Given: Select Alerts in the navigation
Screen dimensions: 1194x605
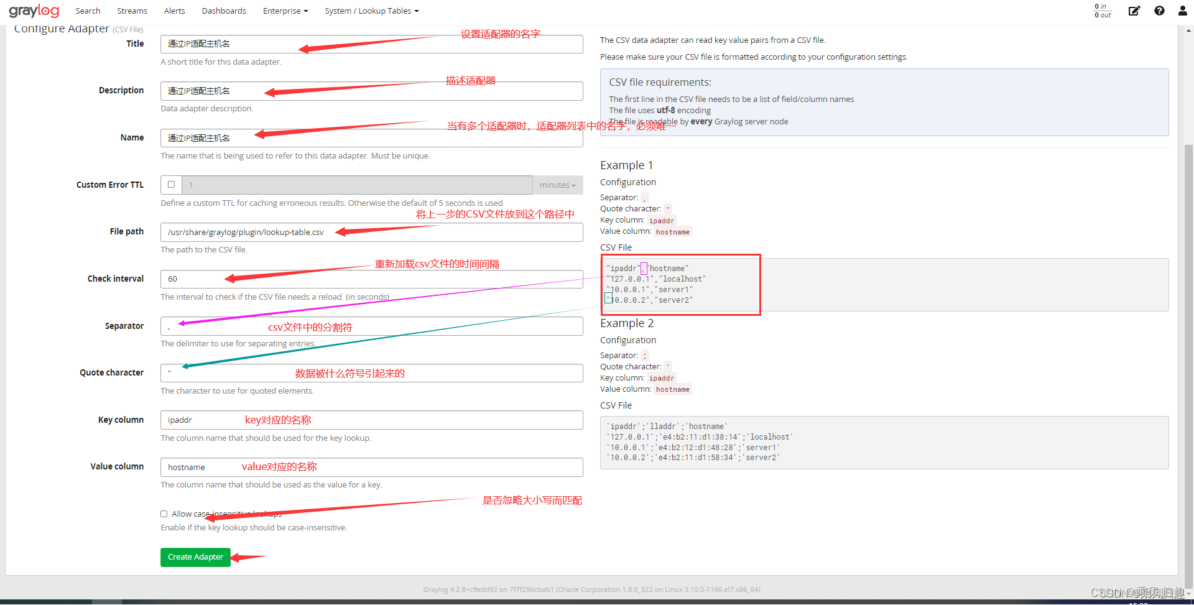Looking at the screenshot, I should [x=174, y=11].
